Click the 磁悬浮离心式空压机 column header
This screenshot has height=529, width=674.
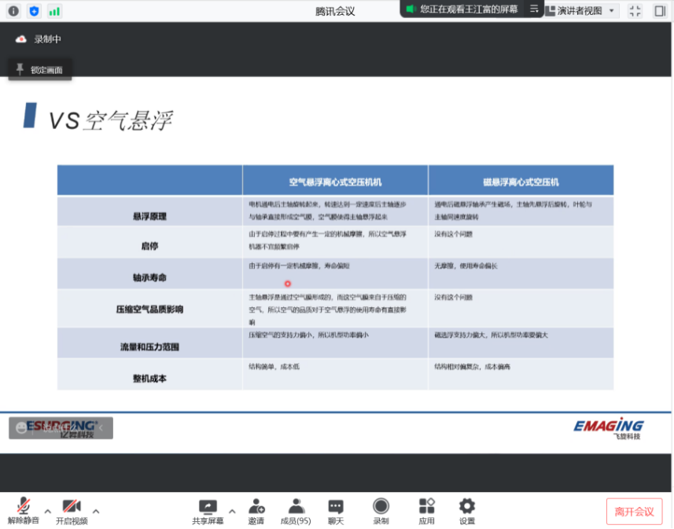point(521,182)
